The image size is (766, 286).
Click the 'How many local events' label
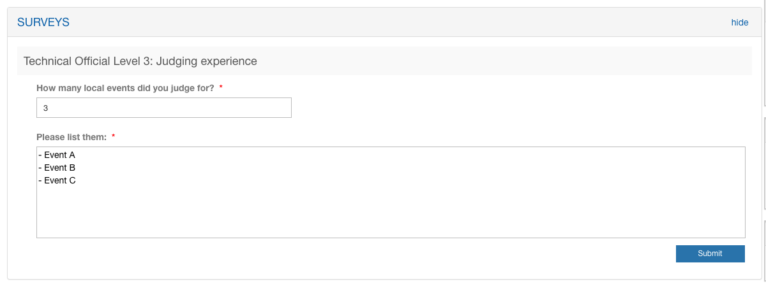pos(125,89)
